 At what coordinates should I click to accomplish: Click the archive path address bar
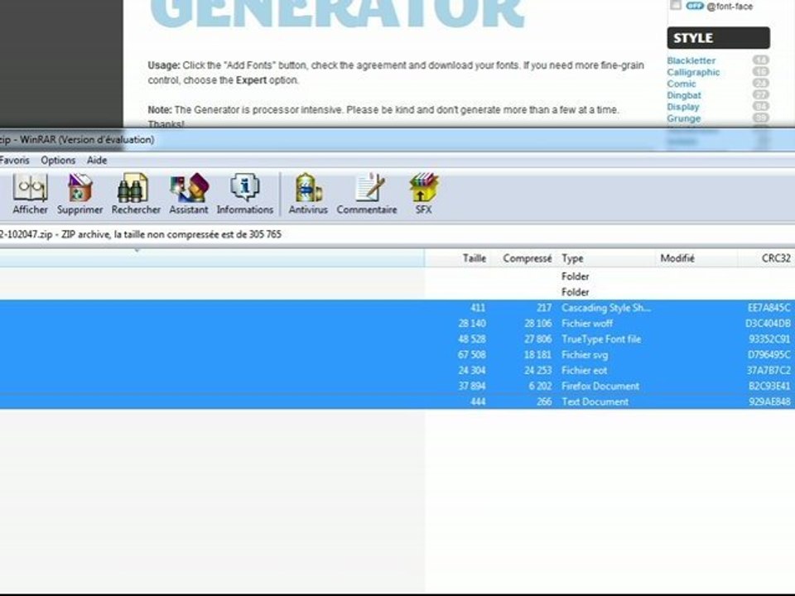pyautogui.click(x=397, y=234)
